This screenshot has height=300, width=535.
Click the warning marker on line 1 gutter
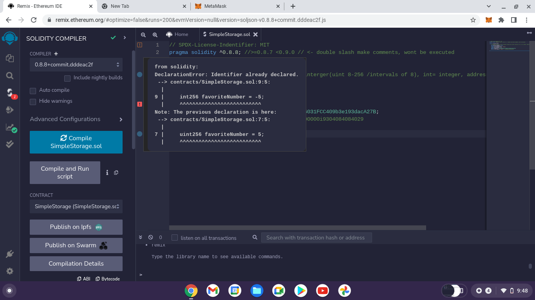tap(139, 45)
